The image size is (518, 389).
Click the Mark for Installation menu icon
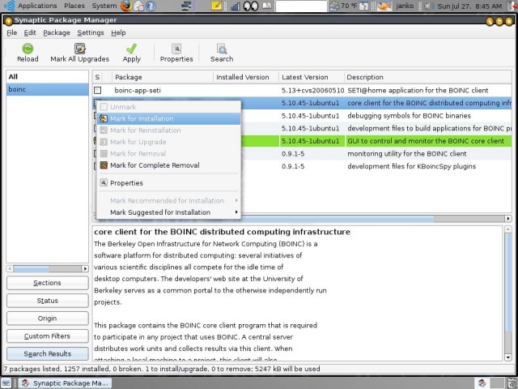click(104, 118)
